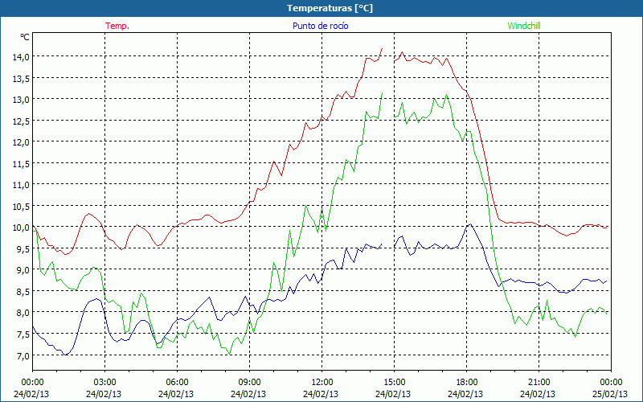
Task: Click the 8,0 y-axis value
Action: [x=23, y=313]
